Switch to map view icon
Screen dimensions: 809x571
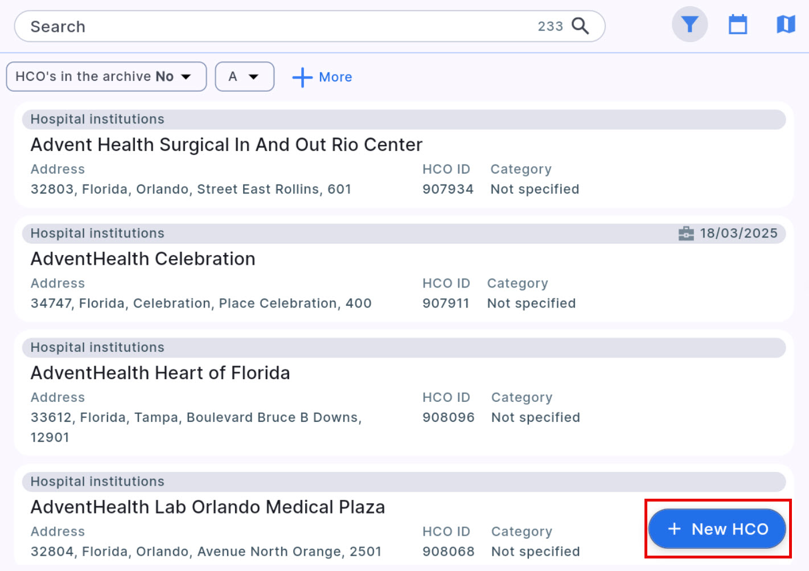786,24
